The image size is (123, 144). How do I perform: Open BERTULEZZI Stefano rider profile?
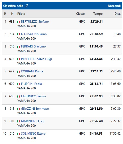click(x=35, y=22)
